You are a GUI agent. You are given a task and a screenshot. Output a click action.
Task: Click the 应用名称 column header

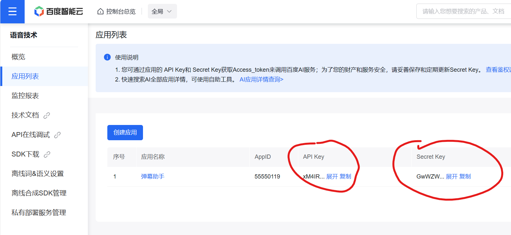(x=153, y=157)
